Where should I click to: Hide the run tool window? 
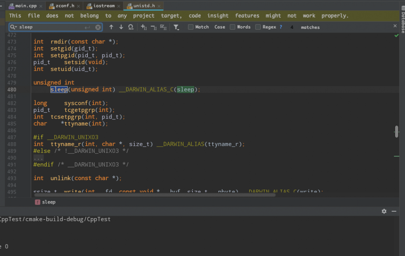coord(394,211)
